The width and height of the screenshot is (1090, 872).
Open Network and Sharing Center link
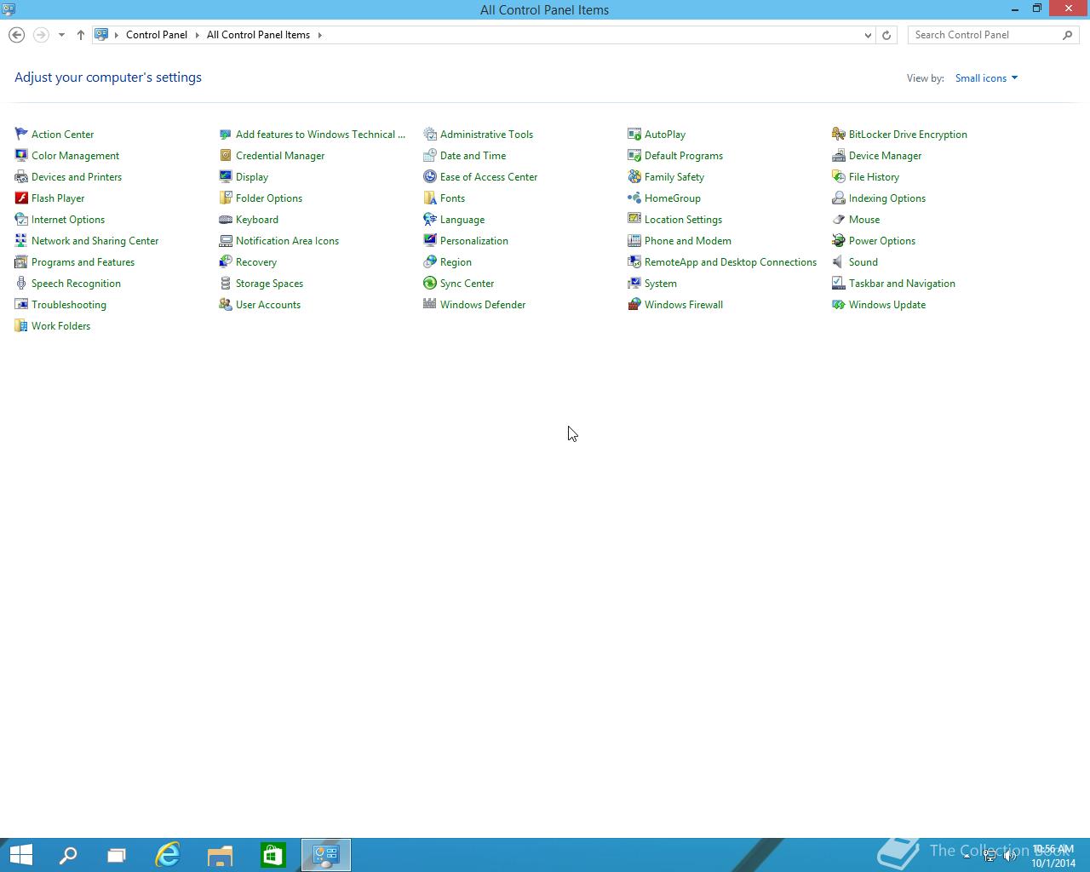(x=95, y=241)
